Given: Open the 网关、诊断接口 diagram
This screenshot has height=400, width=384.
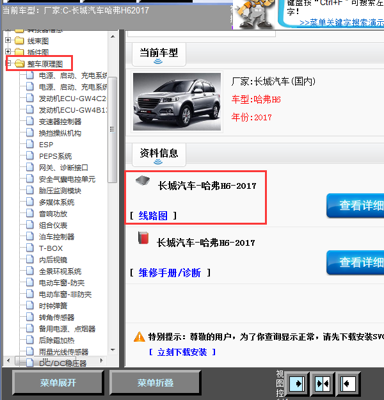Looking at the screenshot, I should click(x=63, y=168).
